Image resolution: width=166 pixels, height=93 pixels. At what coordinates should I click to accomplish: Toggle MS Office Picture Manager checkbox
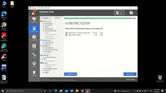click(43, 50)
